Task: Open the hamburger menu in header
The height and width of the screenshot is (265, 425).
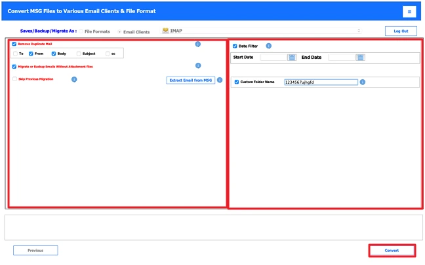Action: [409, 12]
